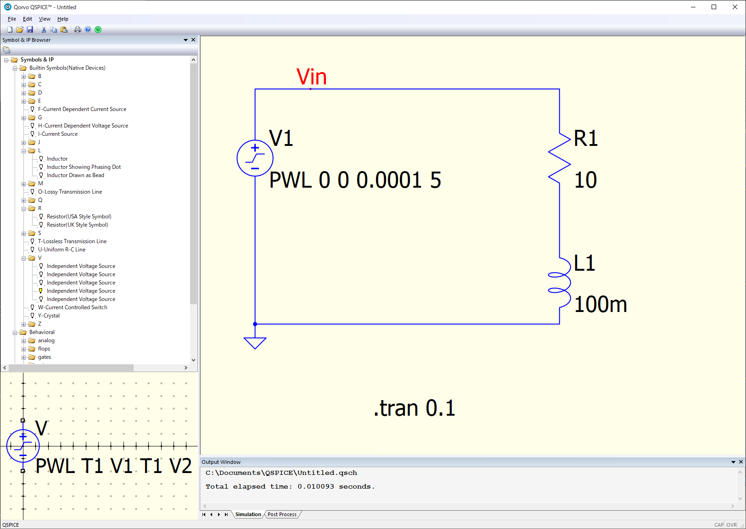Click the blue Help question mark icon
The image size is (746, 529).
(88, 30)
